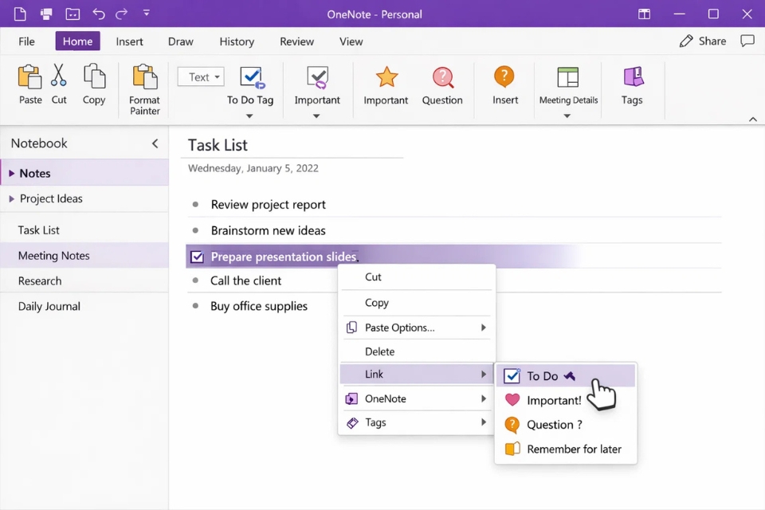The image size is (765, 510).
Task: Select Delete in the context menu
Action: [x=379, y=351]
